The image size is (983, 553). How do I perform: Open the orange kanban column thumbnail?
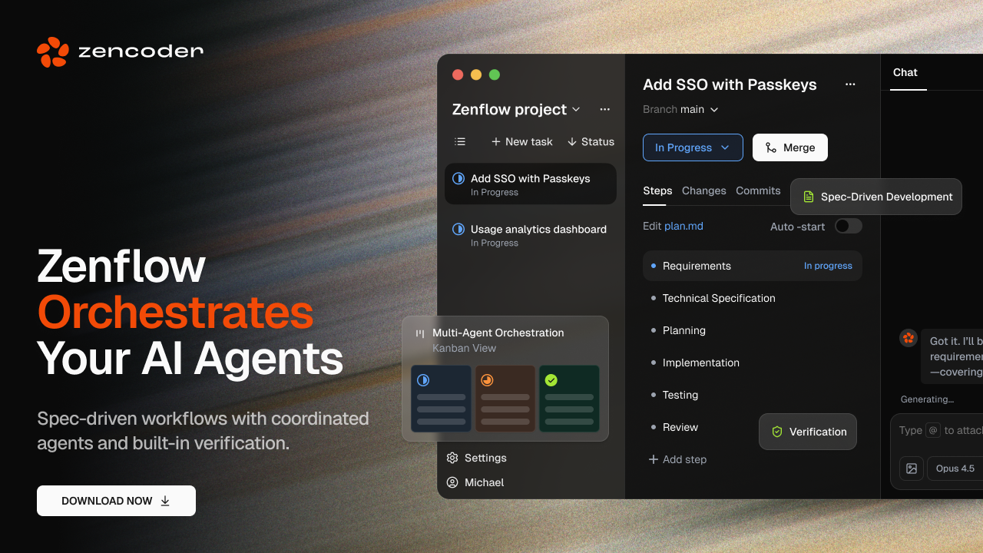click(505, 399)
